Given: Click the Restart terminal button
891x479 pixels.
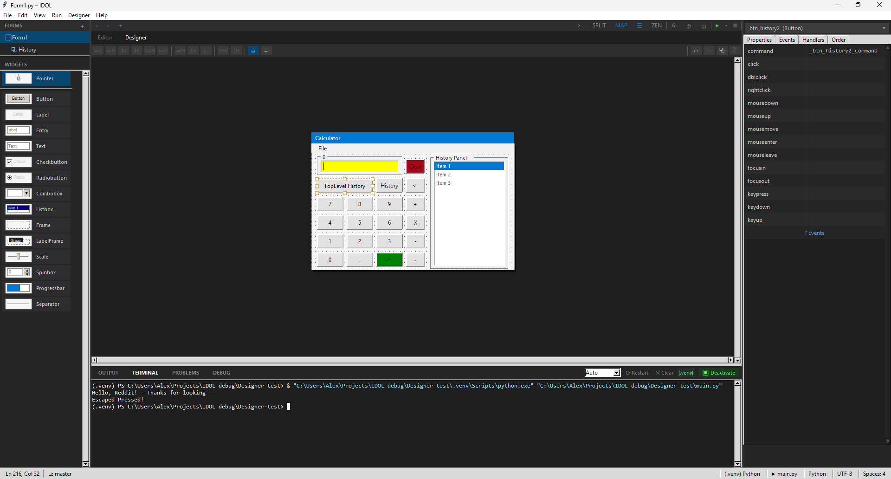Looking at the screenshot, I should (x=637, y=373).
